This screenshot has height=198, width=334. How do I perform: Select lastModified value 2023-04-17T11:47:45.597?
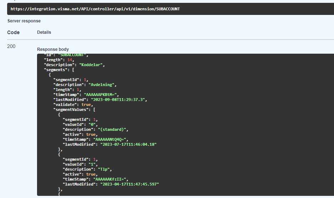130,184
